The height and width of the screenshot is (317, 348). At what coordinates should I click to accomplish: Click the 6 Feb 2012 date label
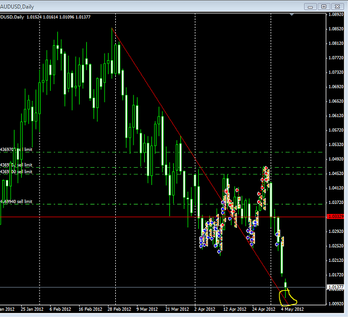(x=60, y=309)
